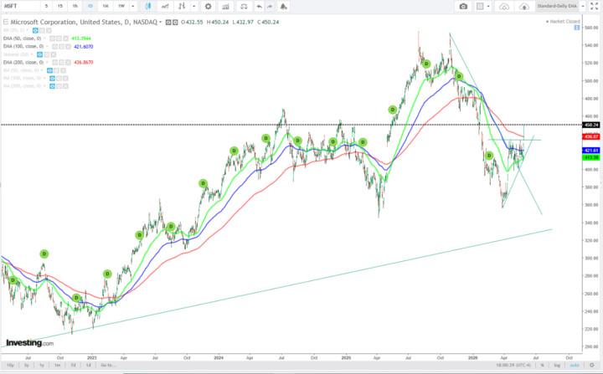
Task: Hide the EMA 50 indicator eye
Action: click(x=52, y=38)
